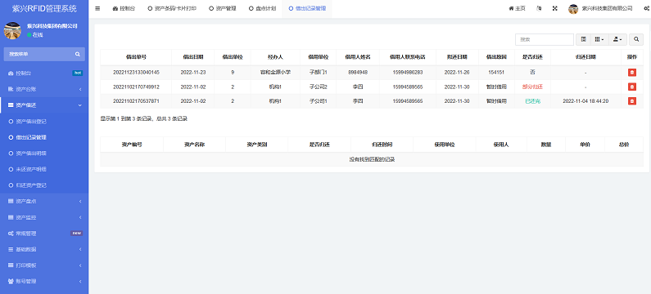Expand the 基础数据 menu chevron
This screenshot has height=294, width=651.
[80, 250]
